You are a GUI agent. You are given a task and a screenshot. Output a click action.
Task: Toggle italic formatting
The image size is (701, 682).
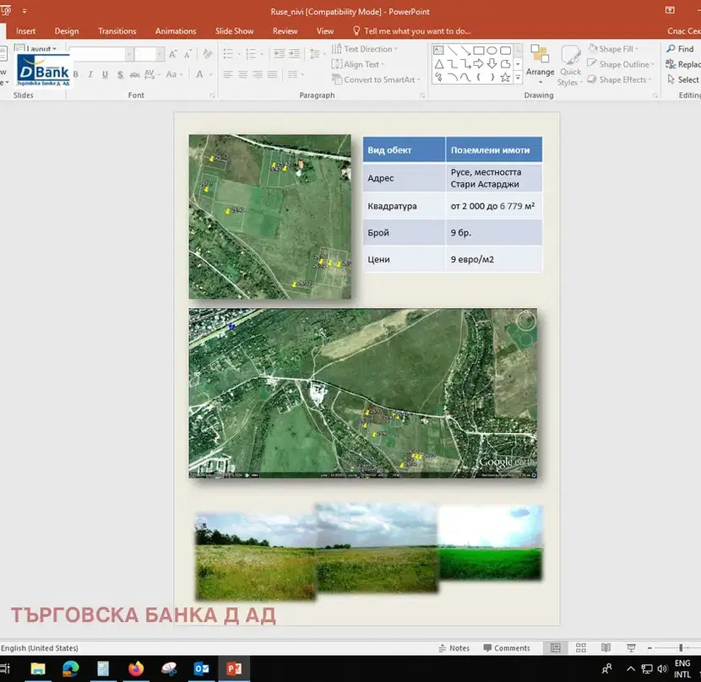(x=90, y=74)
